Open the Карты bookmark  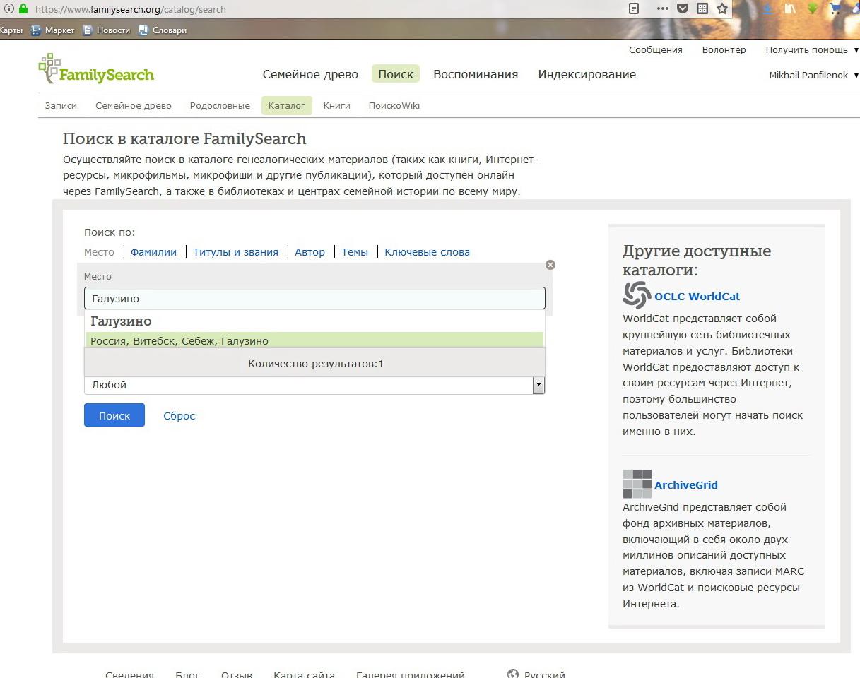pos(11,30)
